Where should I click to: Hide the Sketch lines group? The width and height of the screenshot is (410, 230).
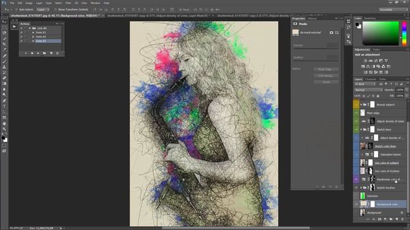point(356,130)
